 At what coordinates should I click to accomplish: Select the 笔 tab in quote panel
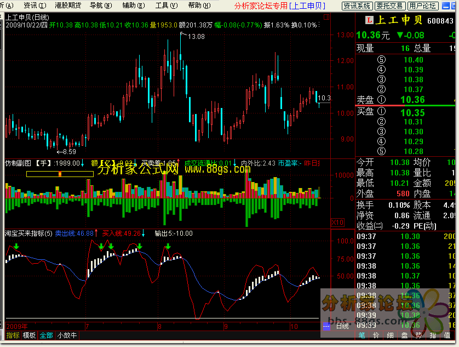[362, 335]
